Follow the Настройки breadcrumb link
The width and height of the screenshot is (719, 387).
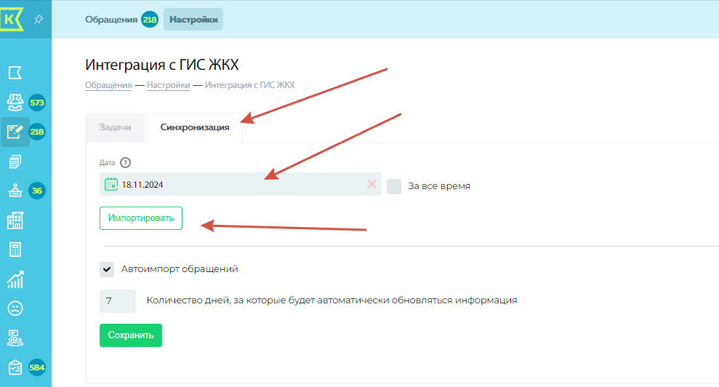point(168,85)
